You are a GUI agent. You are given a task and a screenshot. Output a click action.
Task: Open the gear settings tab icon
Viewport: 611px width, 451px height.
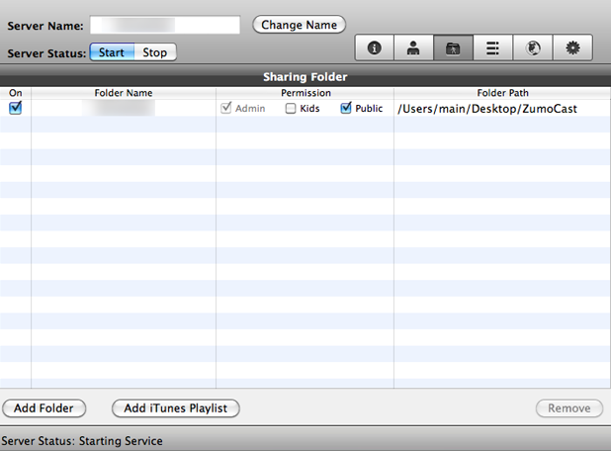tap(572, 47)
